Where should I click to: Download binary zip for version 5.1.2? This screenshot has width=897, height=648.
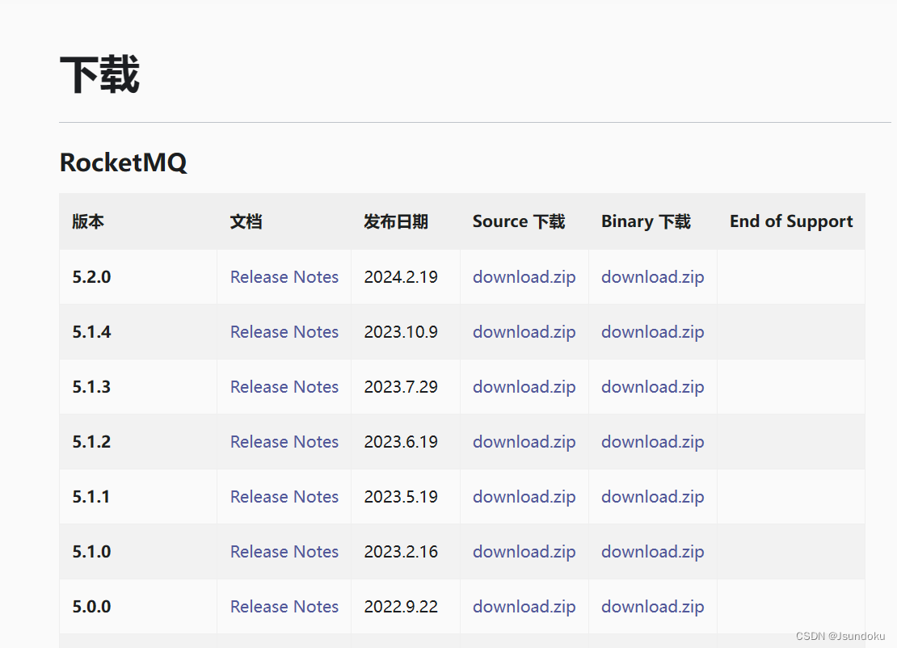point(653,441)
